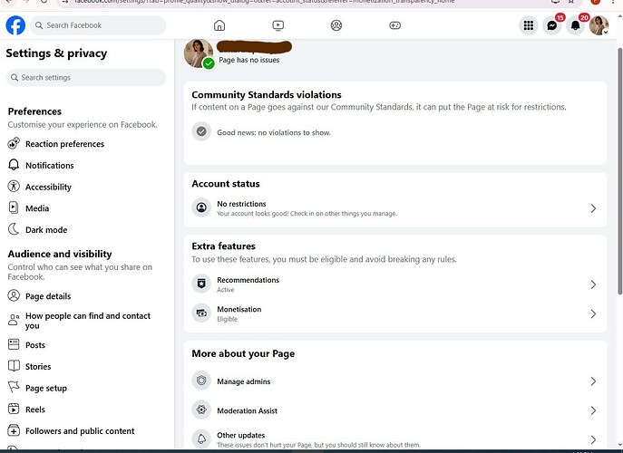
Task: Open the profile avatar account menu
Action: tap(599, 25)
